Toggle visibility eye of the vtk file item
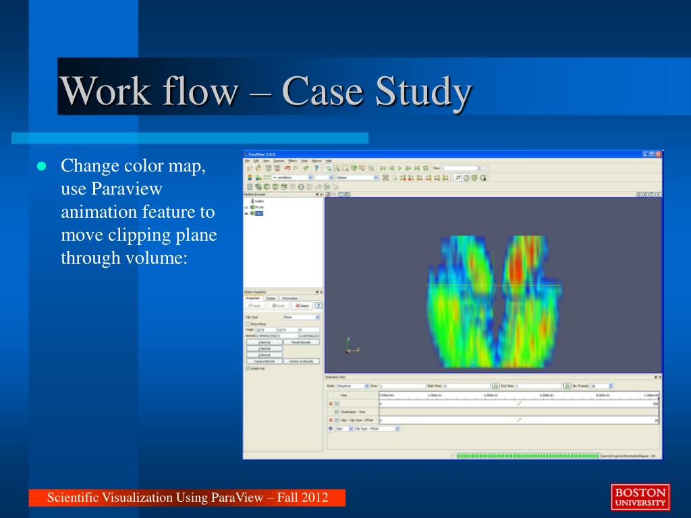The image size is (691, 518). coord(246,207)
